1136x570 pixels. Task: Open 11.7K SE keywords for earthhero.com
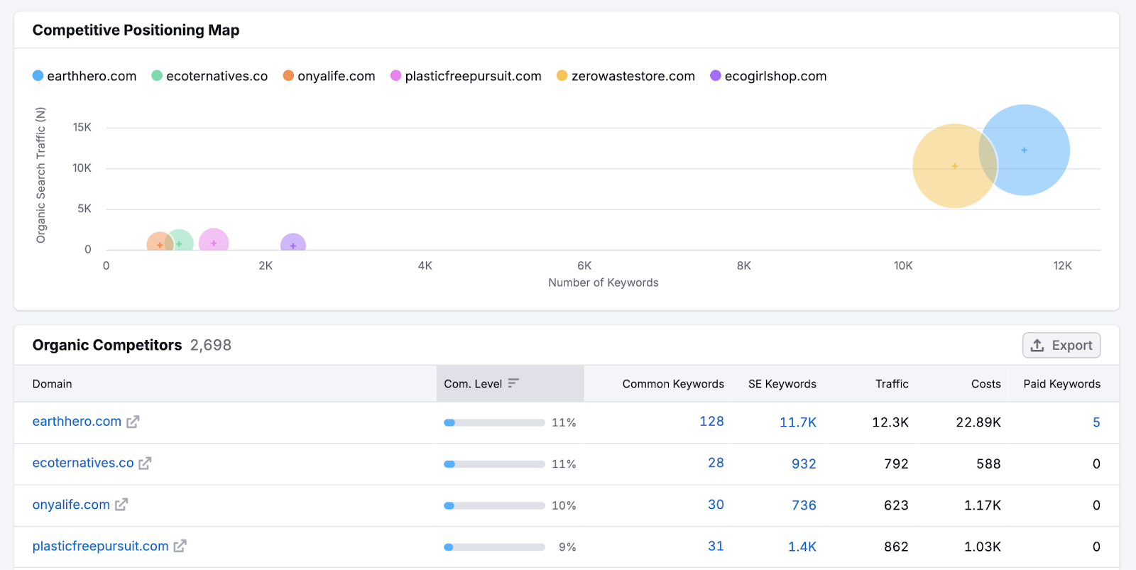pos(797,422)
